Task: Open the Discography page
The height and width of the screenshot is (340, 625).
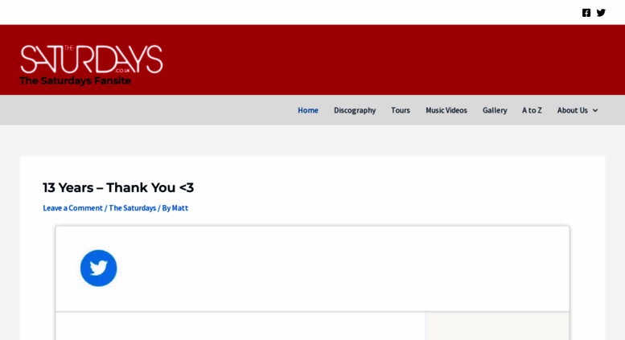Action: click(x=355, y=110)
